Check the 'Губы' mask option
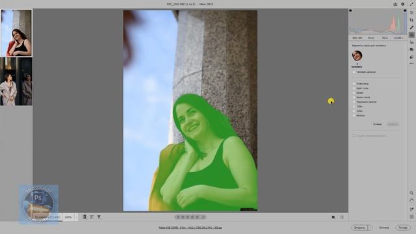 (354, 107)
